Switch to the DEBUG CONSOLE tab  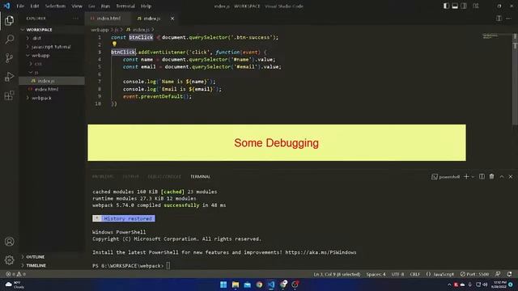coord(164,177)
